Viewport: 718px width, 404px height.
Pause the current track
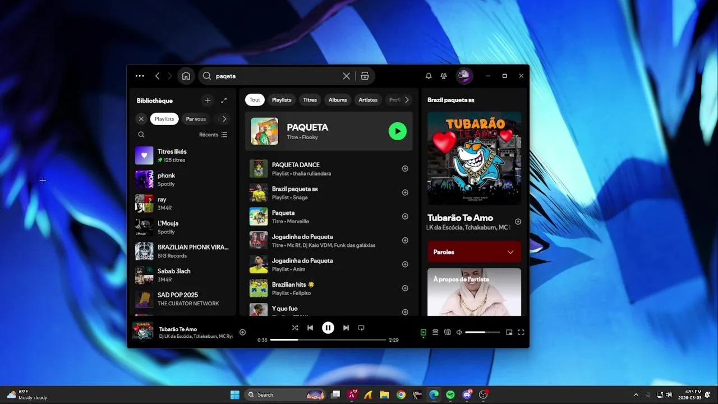click(x=328, y=328)
